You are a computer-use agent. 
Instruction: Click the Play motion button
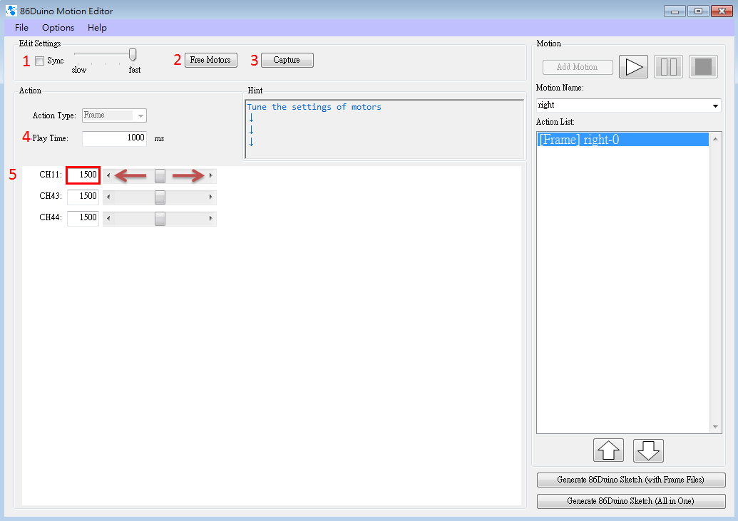[633, 67]
